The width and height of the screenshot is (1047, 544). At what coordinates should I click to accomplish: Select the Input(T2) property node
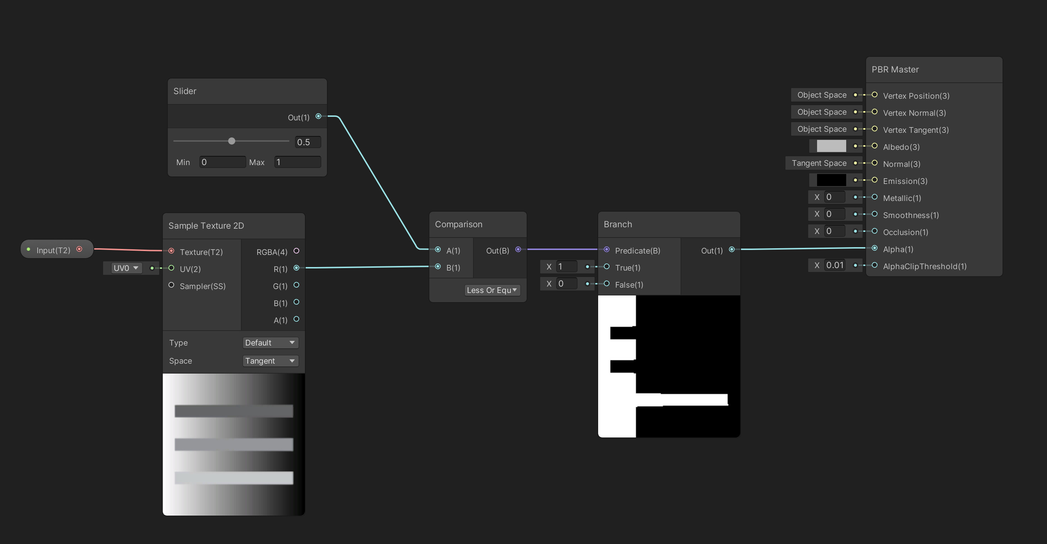click(x=53, y=250)
